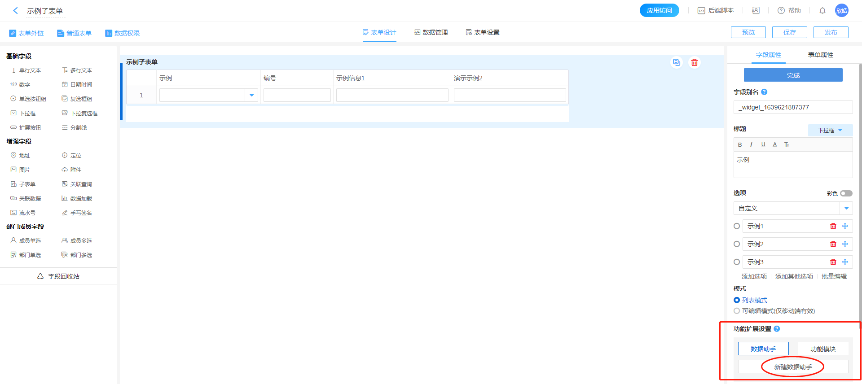Click the move handle icon for 示例3
The height and width of the screenshot is (384, 862).
coord(845,262)
